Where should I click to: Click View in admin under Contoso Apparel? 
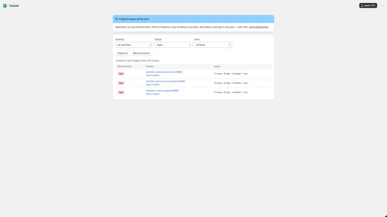152,94
